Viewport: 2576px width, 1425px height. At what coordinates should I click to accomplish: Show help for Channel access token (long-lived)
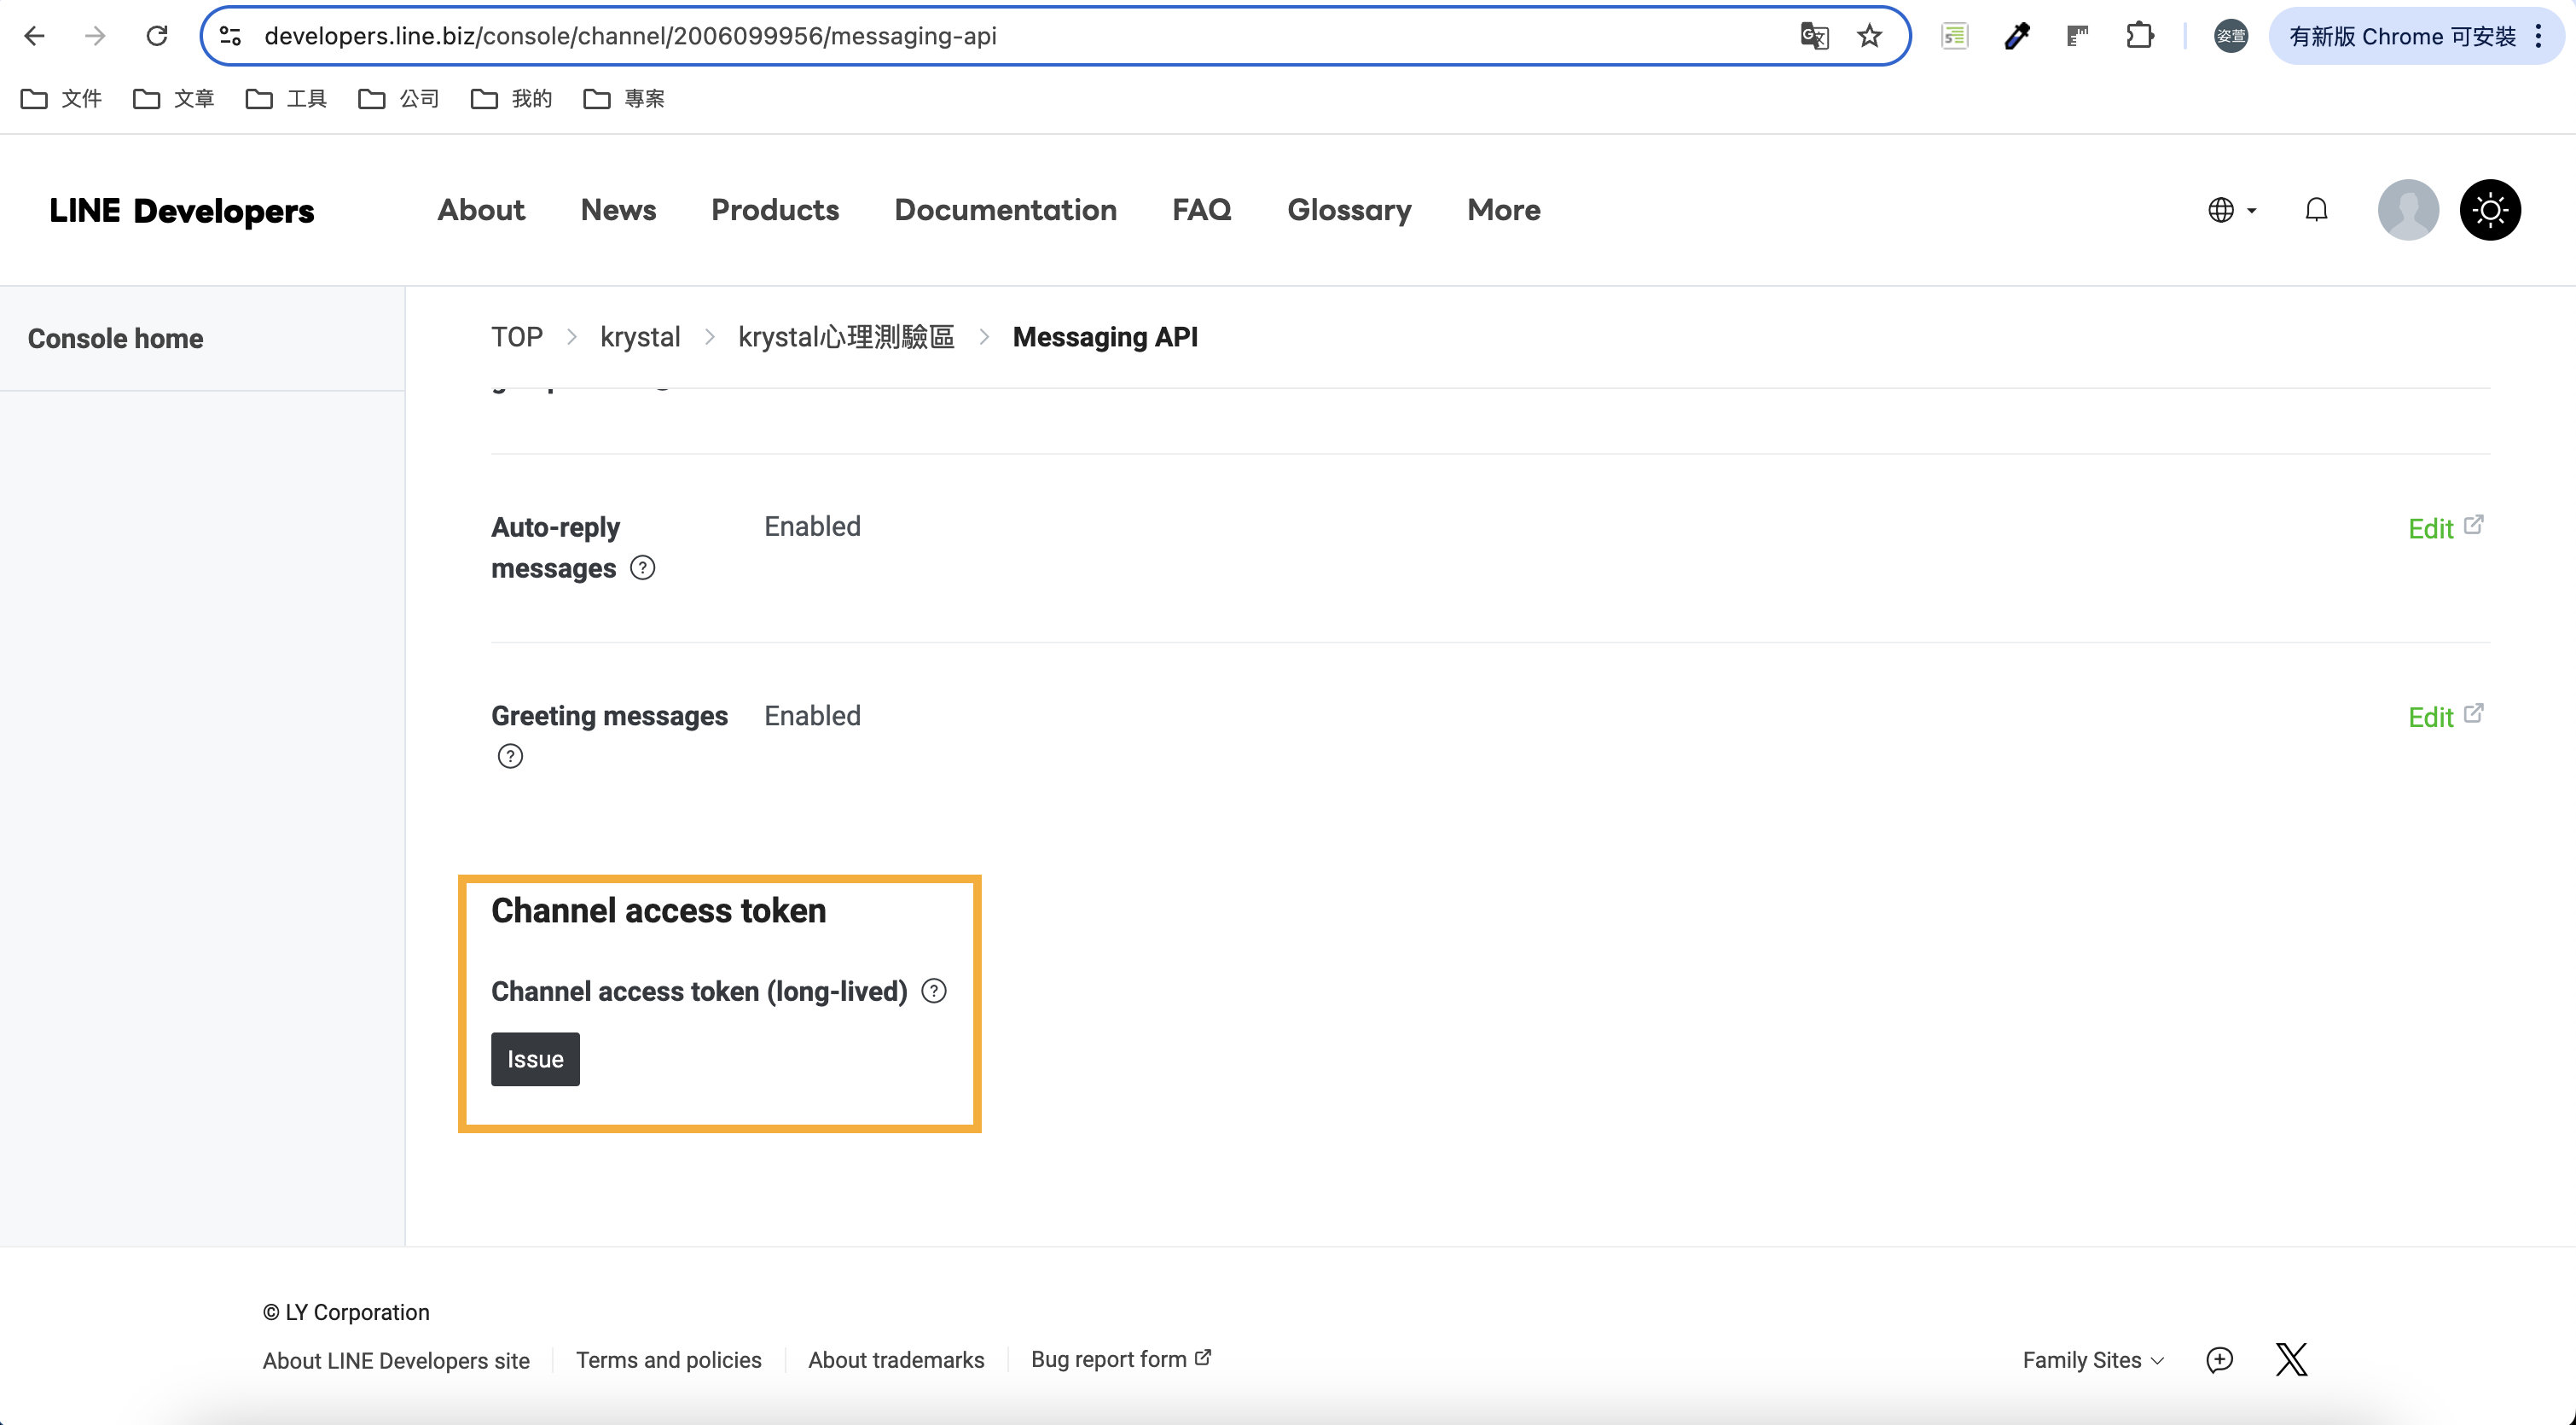933,991
